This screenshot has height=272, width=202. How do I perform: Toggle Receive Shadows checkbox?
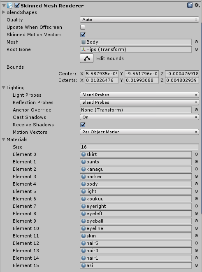[83, 125]
